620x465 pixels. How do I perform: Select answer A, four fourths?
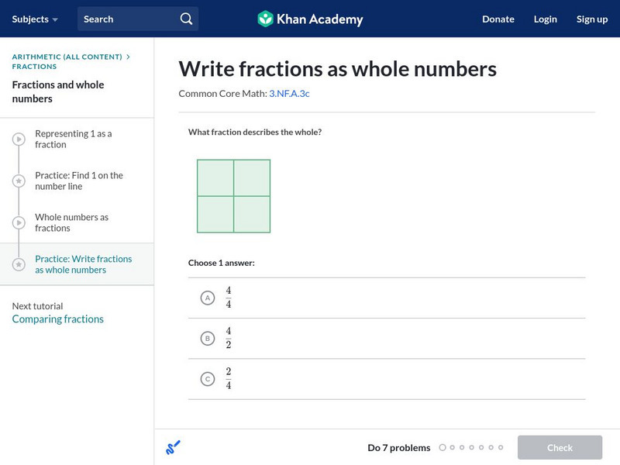pyautogui.click(x=207, y=298)
